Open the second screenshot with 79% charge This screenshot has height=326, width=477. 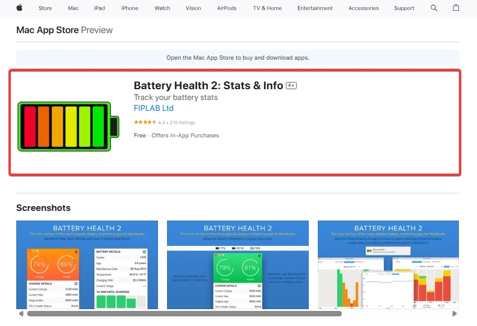tap(238, 265)
